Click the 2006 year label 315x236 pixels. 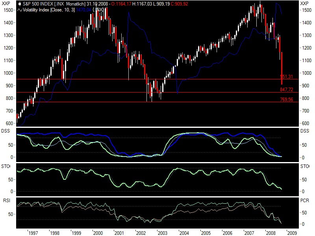point(228,233)
